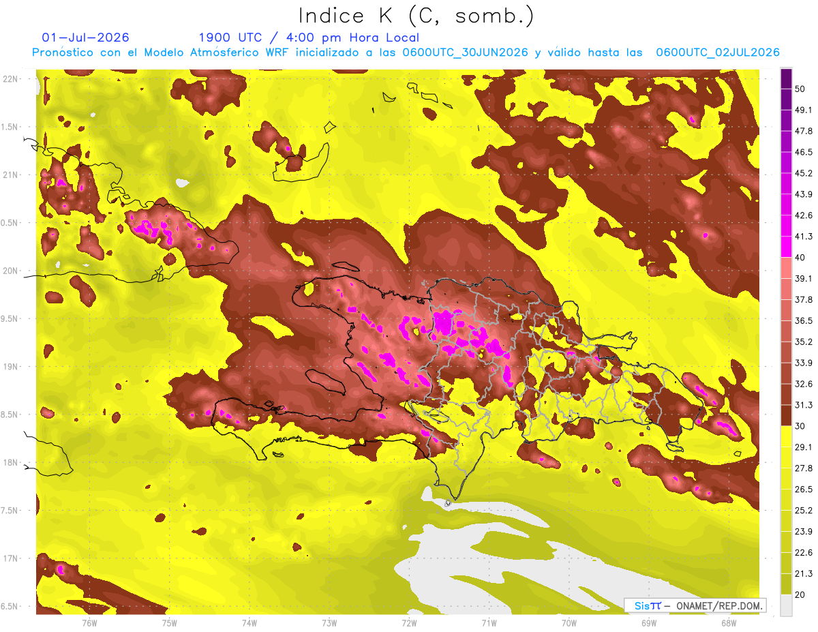The image size is (818, 632).
Task: Click the legend value '42.6'
Action: 804,215
